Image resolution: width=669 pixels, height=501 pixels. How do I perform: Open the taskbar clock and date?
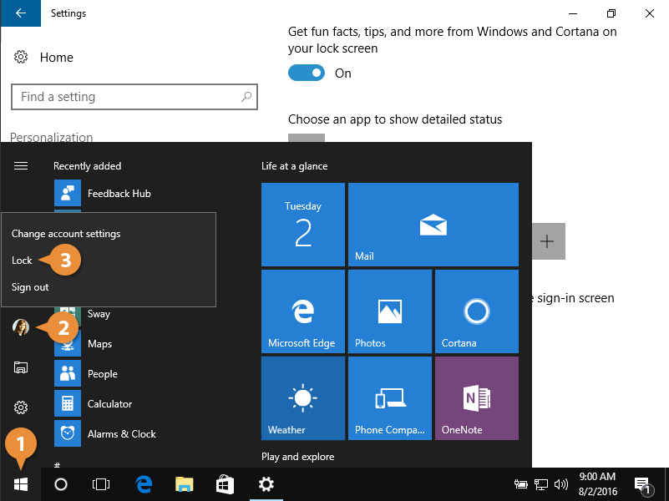coord(597,484)
